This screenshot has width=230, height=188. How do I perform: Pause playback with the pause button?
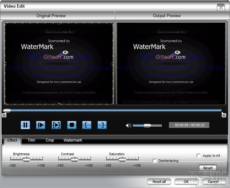tap(25, 125)
